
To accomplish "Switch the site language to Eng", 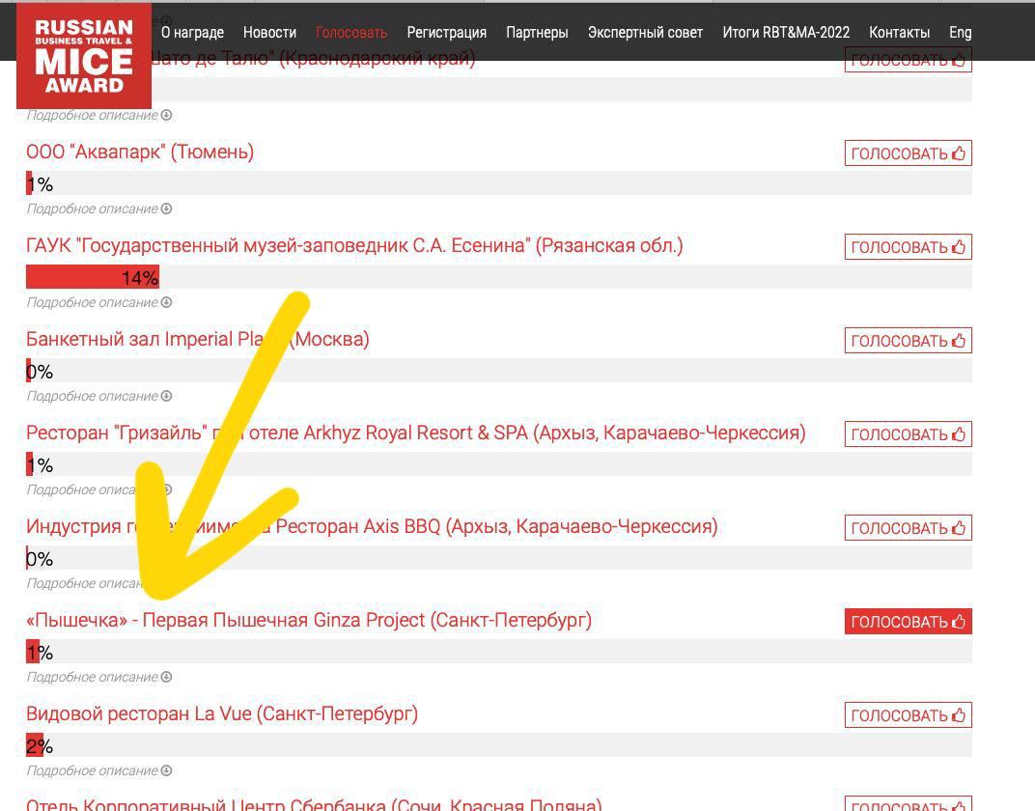I will [960, 32].
